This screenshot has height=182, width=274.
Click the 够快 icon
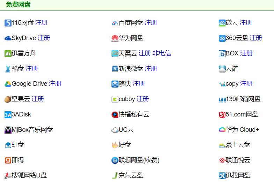tap(115, 84)
